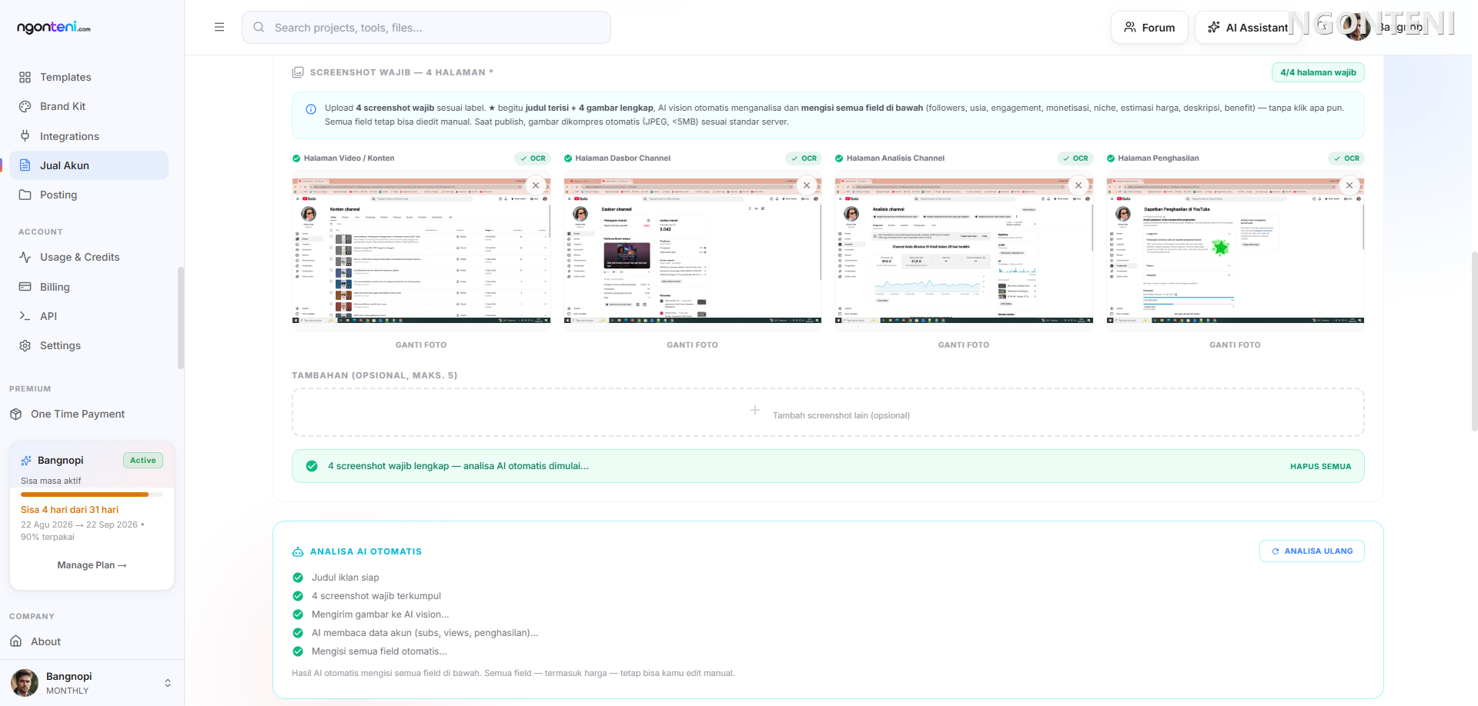The height and width of the screenshot is (706, 1478).
Task: Remove the Halaman Analisis Channel screenshot
Action: coord(1078,185)
